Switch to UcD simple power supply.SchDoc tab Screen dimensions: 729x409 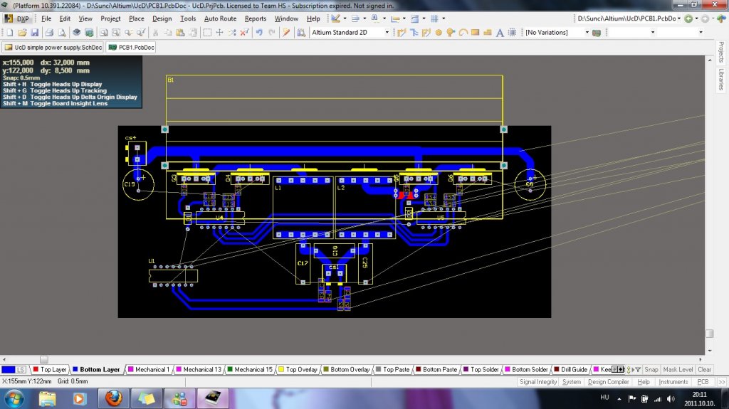coord(53,48)
